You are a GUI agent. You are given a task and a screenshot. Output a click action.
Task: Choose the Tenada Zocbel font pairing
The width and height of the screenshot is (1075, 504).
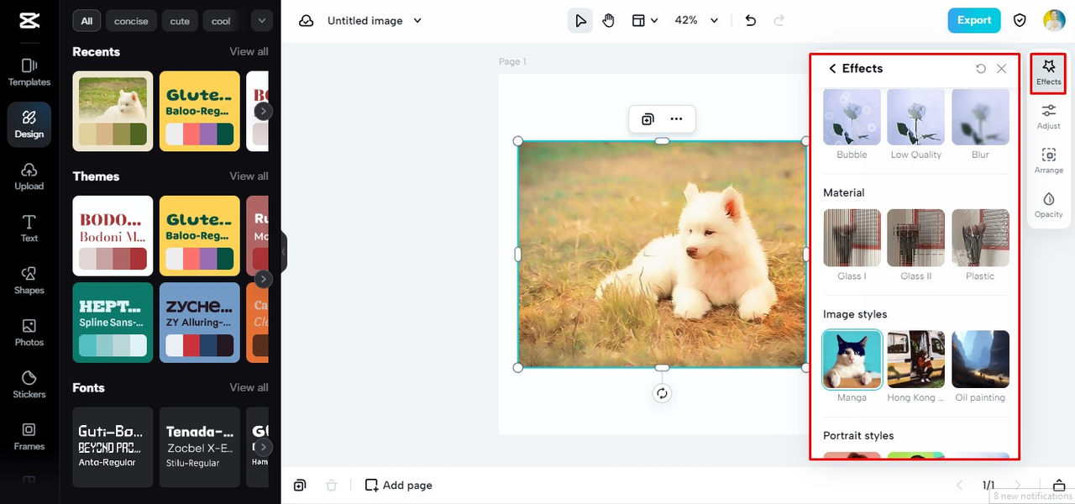[199, 447]
